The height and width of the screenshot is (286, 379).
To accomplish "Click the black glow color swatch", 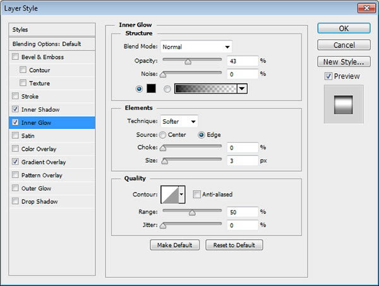I will pos(152,88).
